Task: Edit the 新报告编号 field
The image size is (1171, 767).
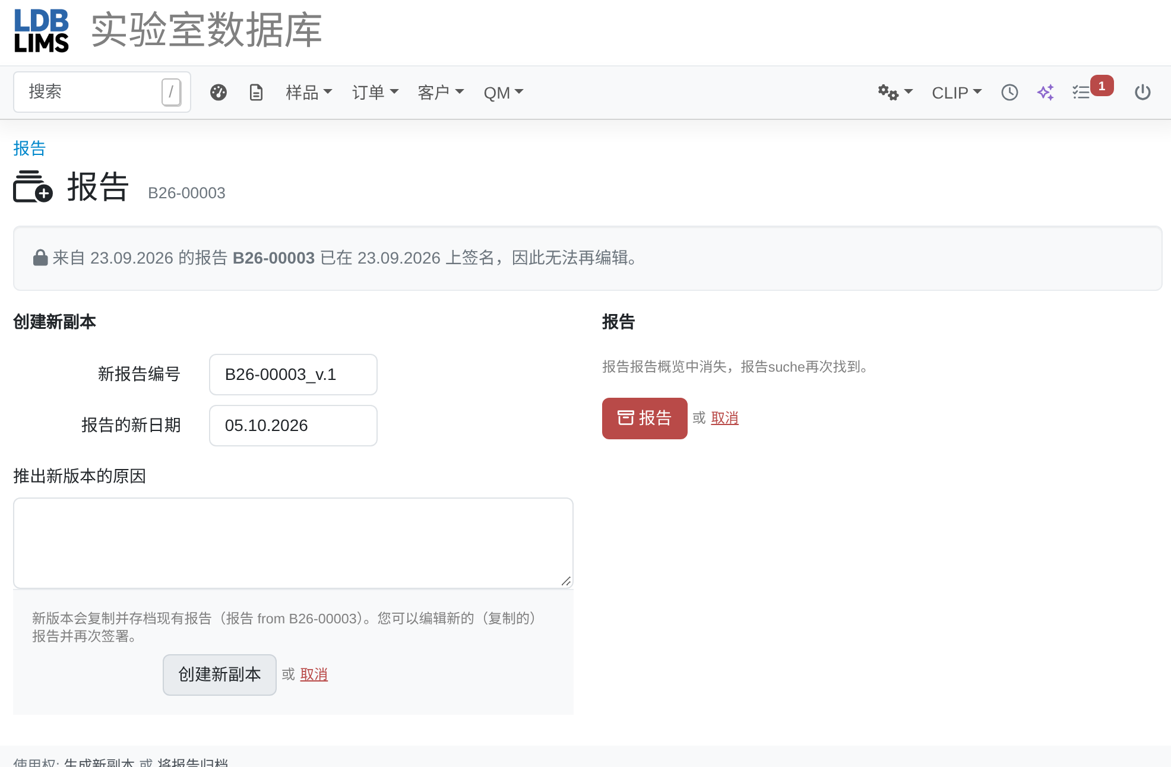Action: (293, 375)
